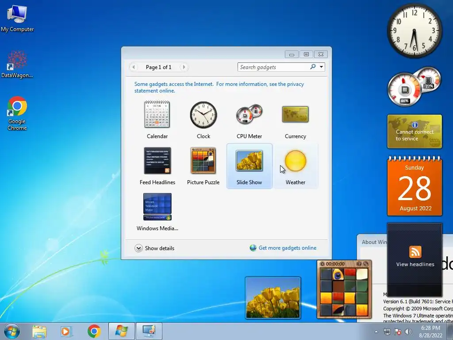Pick the Weather gadget sun icon

tap(295, 161)
